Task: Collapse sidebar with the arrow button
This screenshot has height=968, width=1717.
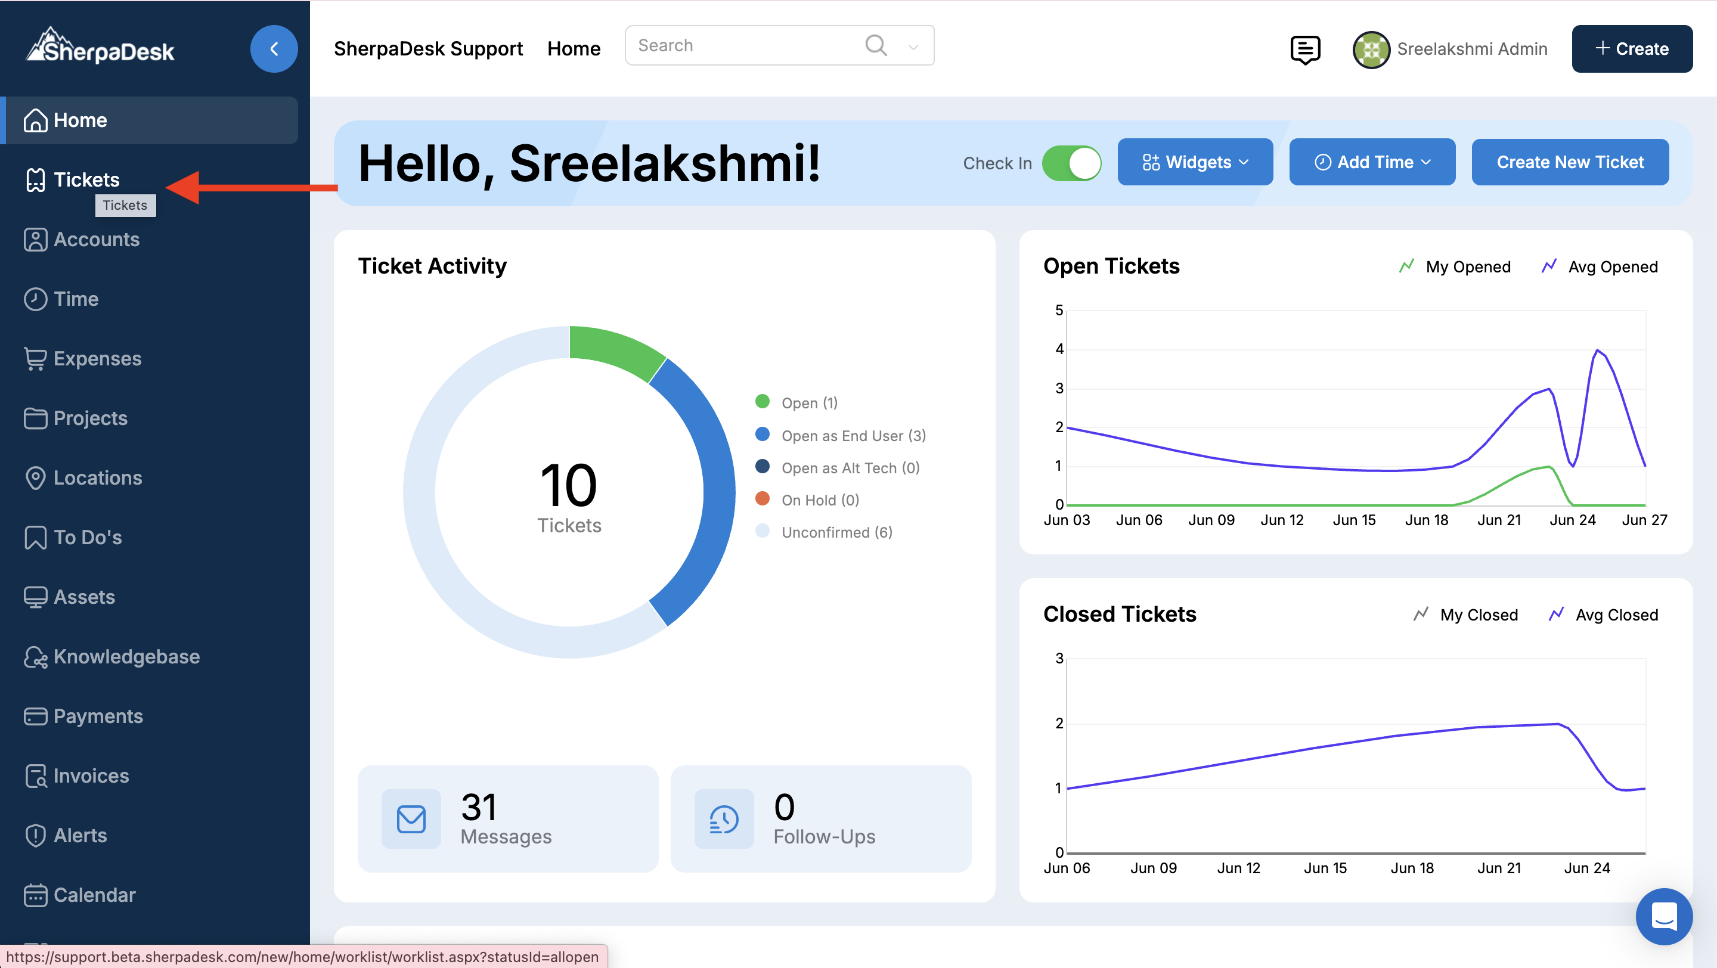Action: click(274, 49)
